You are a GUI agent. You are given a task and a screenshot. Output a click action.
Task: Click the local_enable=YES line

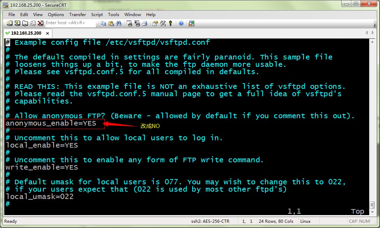point(42,145)
